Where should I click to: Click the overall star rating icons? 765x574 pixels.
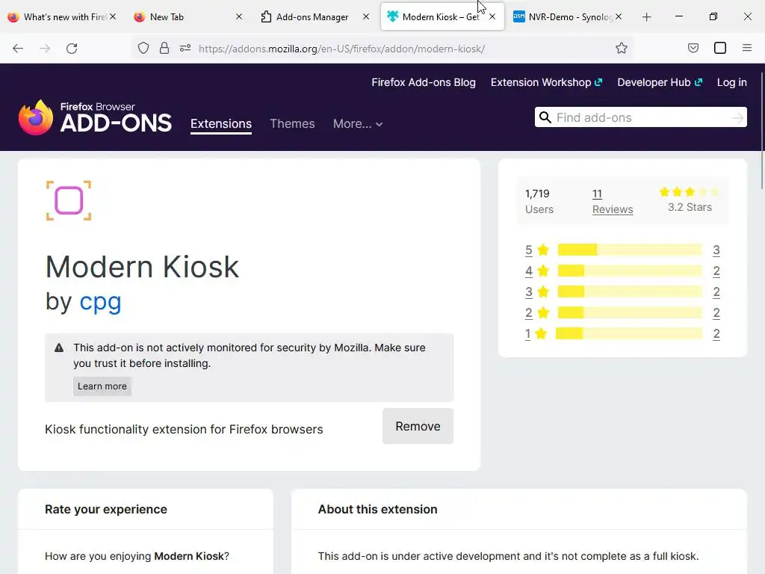[x=690, y=192]
